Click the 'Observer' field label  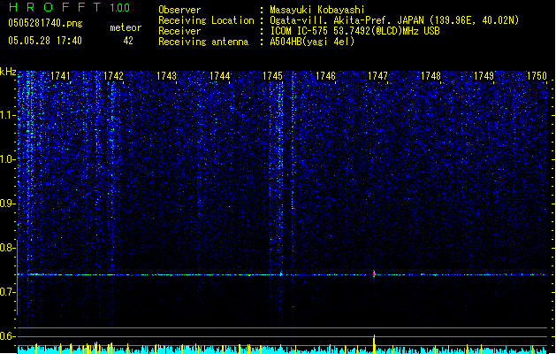tap(179, 10)
